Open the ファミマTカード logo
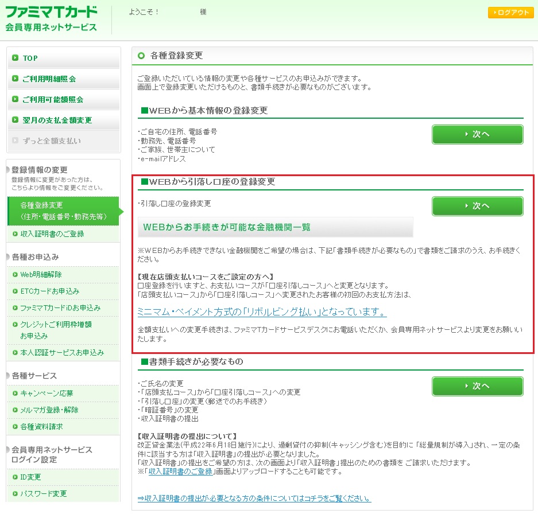538x518 pixels. point(51,19)
